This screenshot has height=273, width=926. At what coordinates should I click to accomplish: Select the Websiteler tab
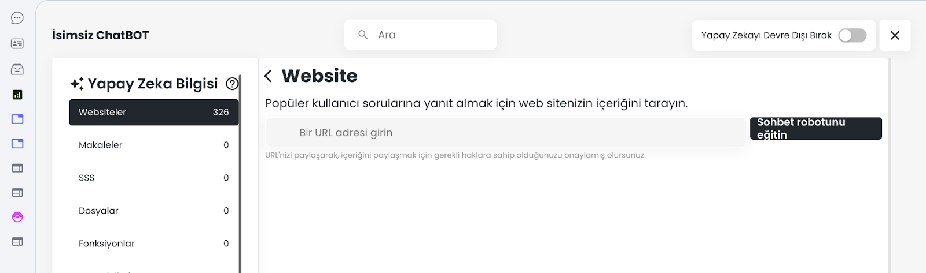[x=153, y=112]
